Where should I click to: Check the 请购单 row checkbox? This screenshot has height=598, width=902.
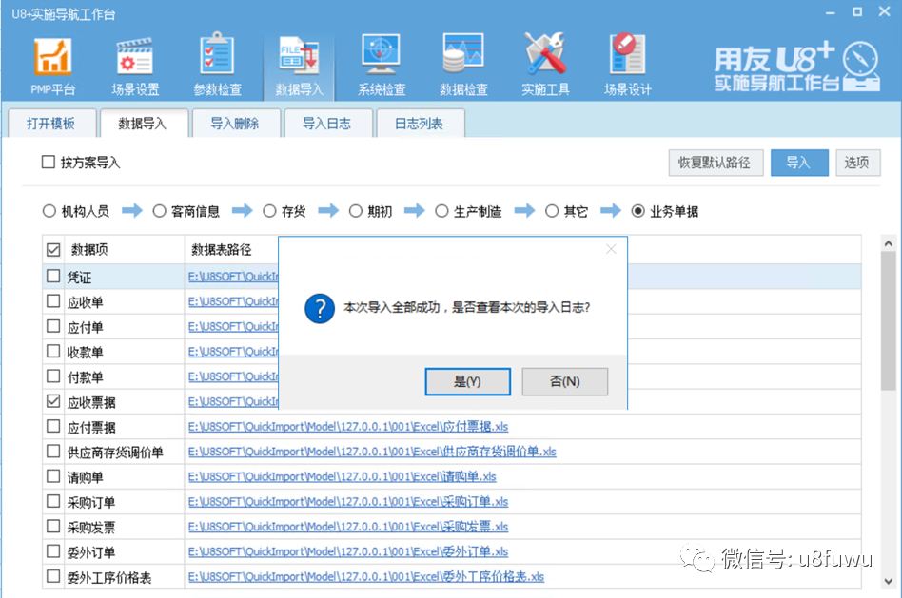coord(53,476)
